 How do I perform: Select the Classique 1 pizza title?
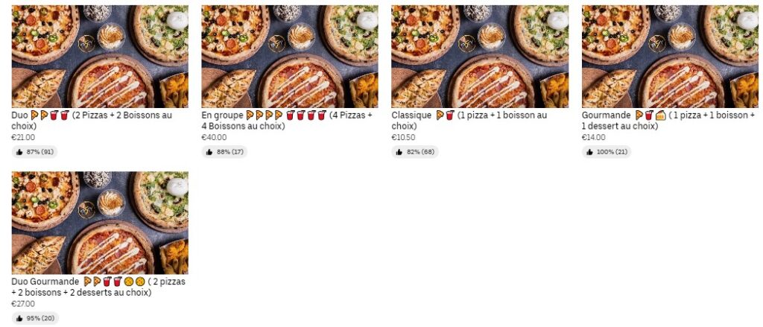click(469, 121)
